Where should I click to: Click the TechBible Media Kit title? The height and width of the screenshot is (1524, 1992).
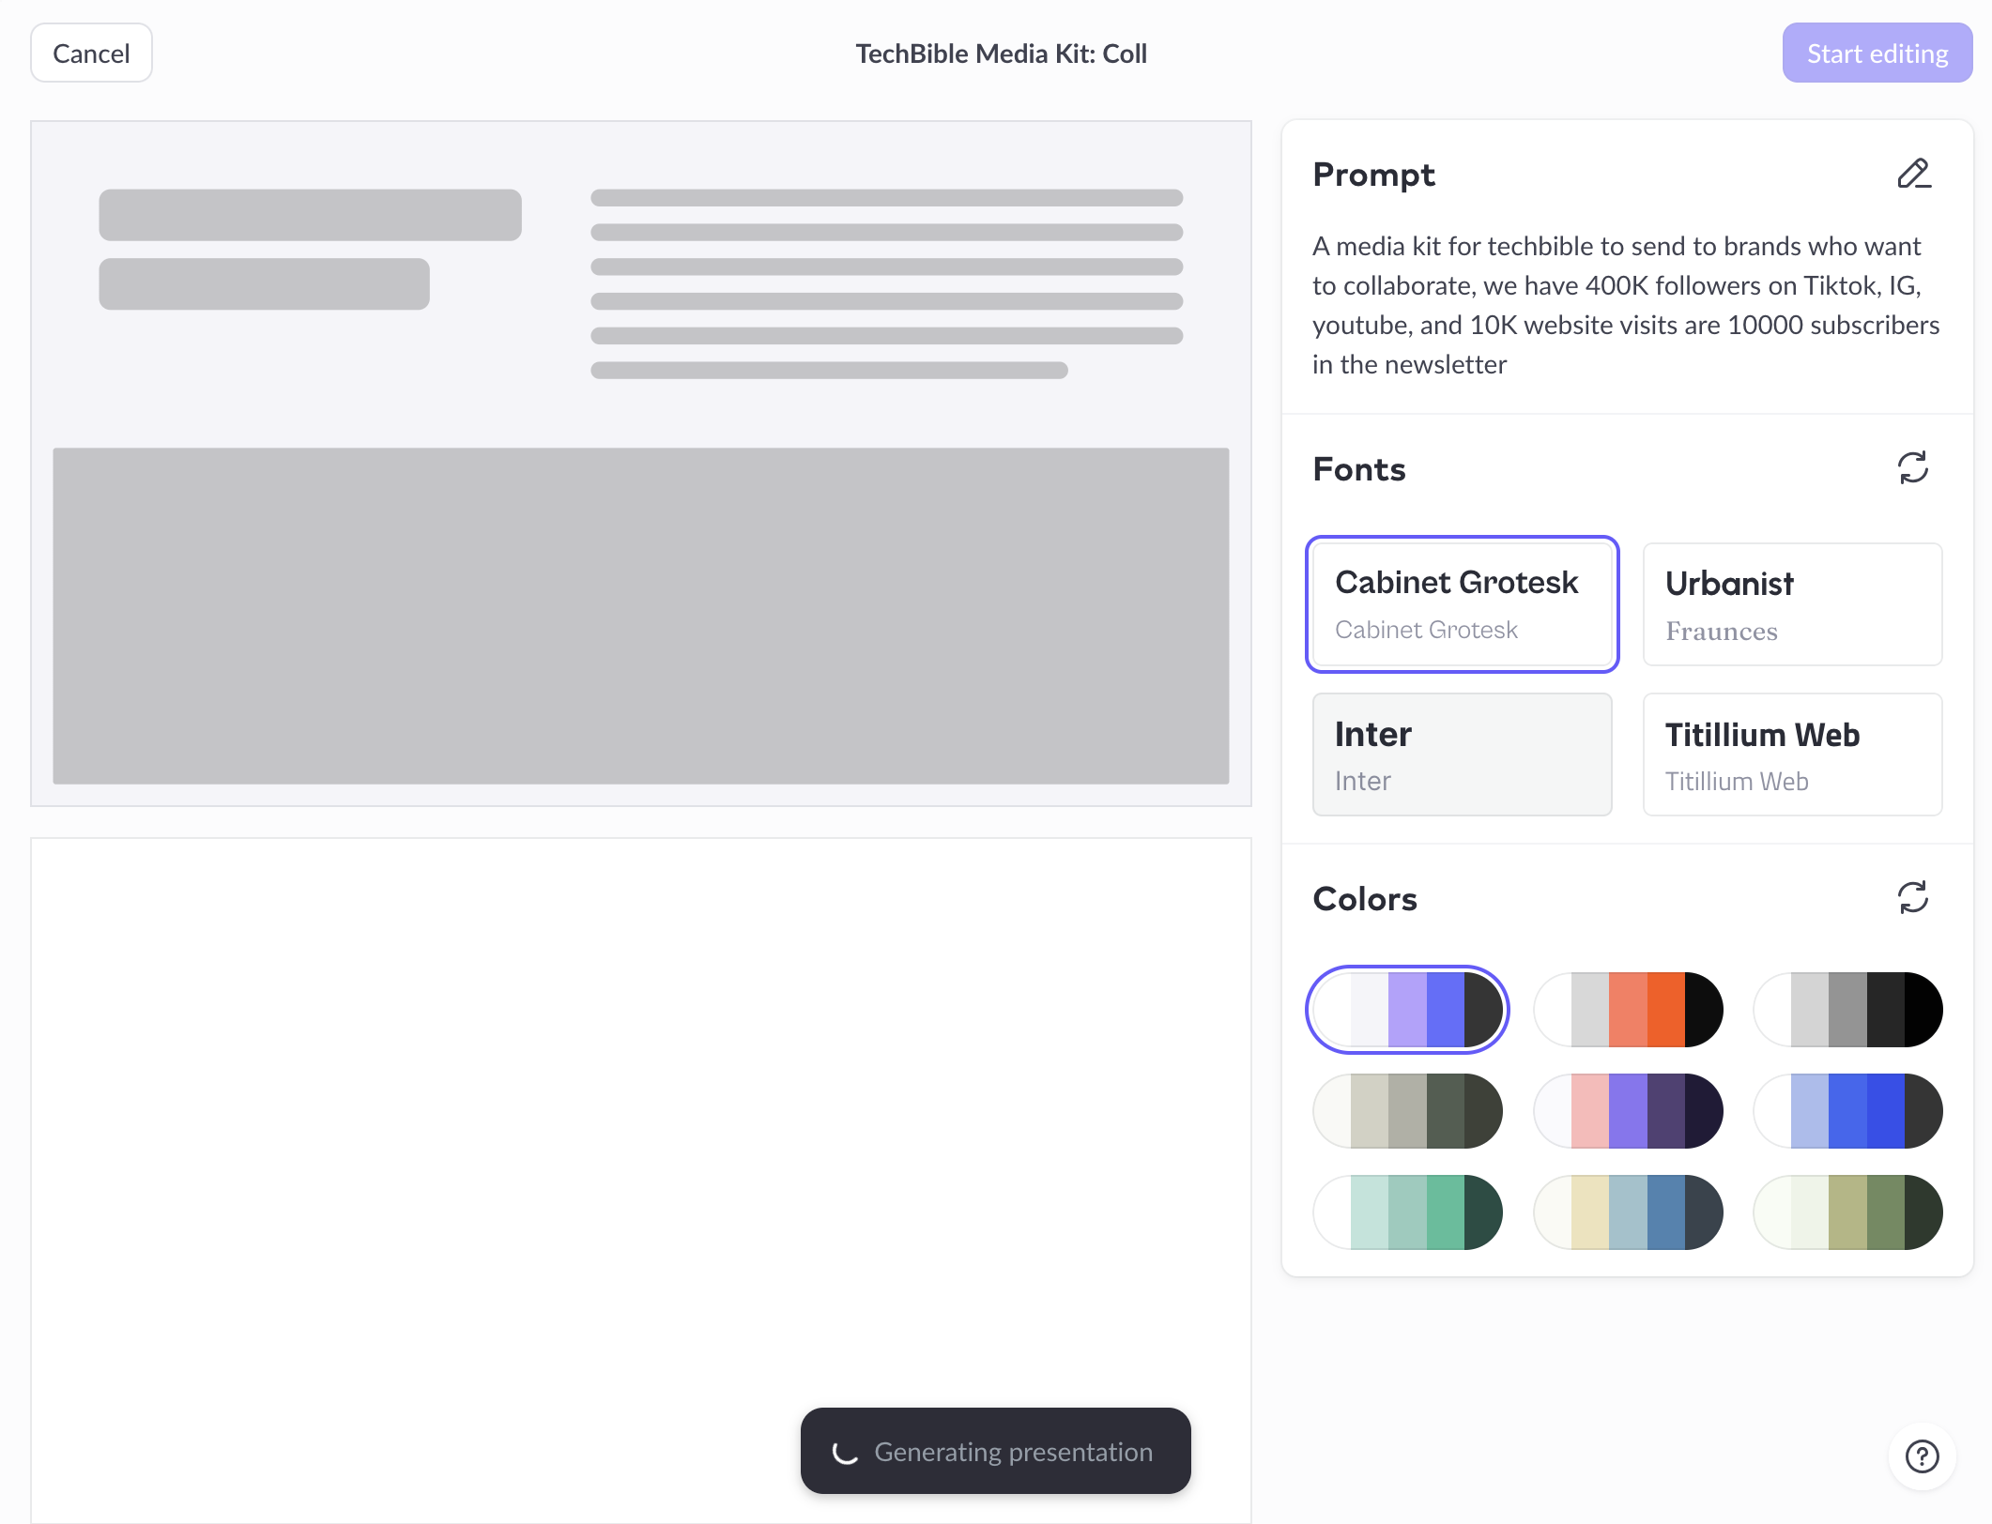pos(1001,53)
